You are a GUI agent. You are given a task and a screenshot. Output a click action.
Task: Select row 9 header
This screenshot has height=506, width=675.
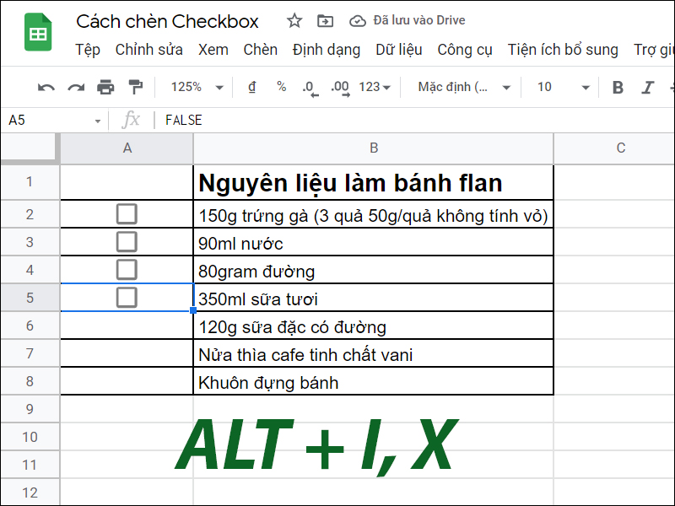pyautogui.click(x=30, y=409)
